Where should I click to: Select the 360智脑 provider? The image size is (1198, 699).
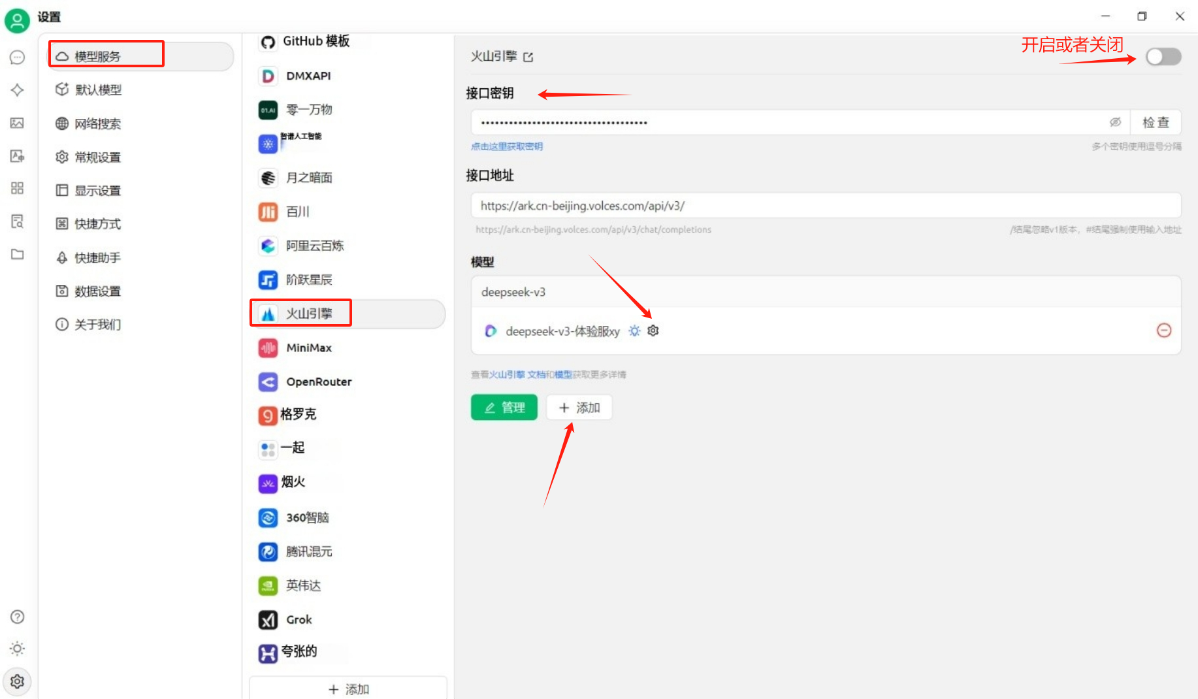tap(348, 517)
